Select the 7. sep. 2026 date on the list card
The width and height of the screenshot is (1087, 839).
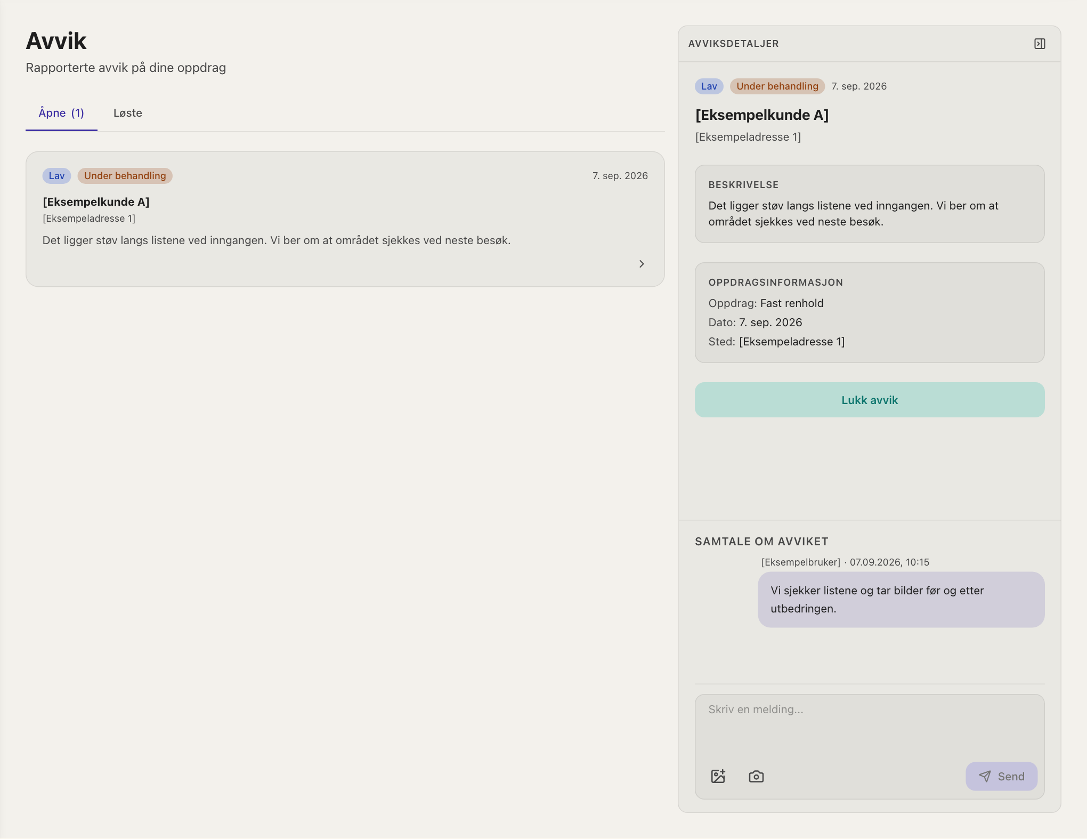point(620,176)
